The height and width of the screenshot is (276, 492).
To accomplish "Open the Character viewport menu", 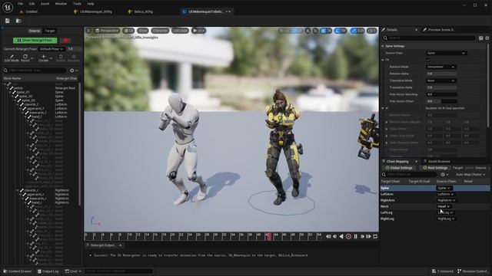I will (x=160, y=31).
